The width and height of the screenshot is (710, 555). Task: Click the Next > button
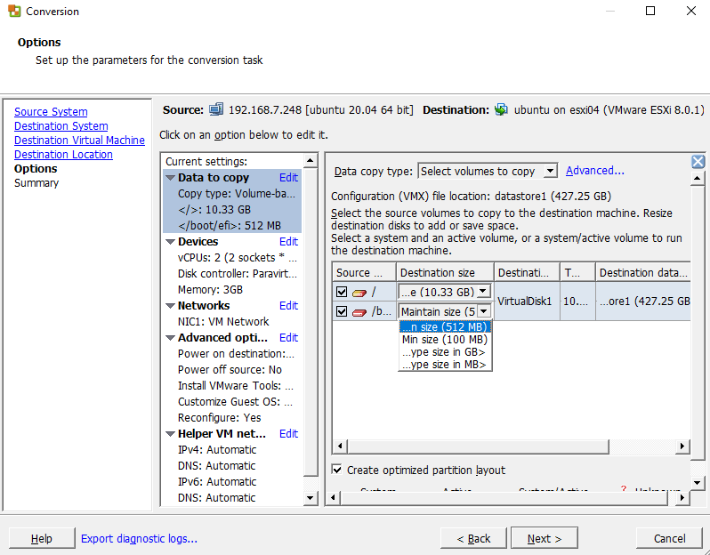(x=545, y=538)
